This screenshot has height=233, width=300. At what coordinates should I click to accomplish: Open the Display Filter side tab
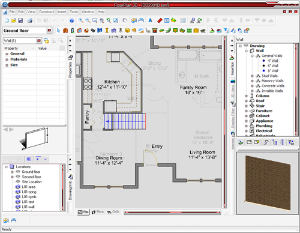[x=233, y=115]
